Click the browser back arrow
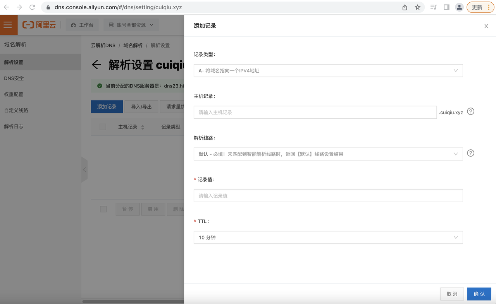496x304 pixels. tap(7, 7)
